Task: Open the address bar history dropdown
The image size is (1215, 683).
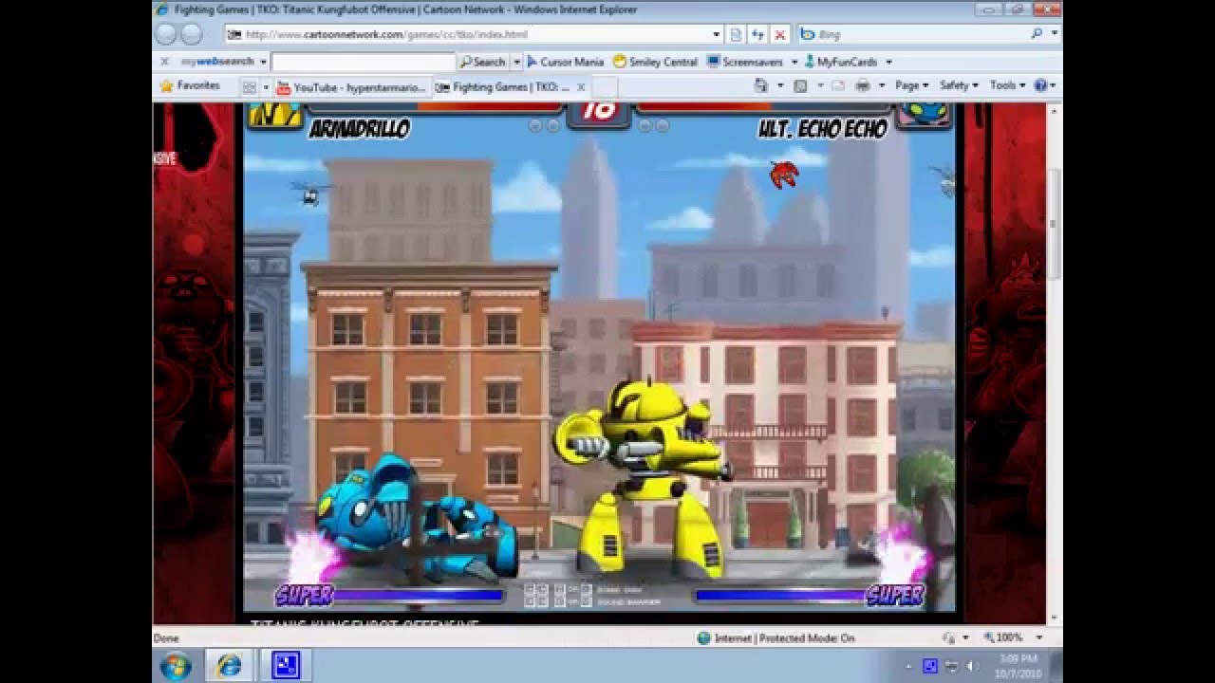Action: point(717,34)
